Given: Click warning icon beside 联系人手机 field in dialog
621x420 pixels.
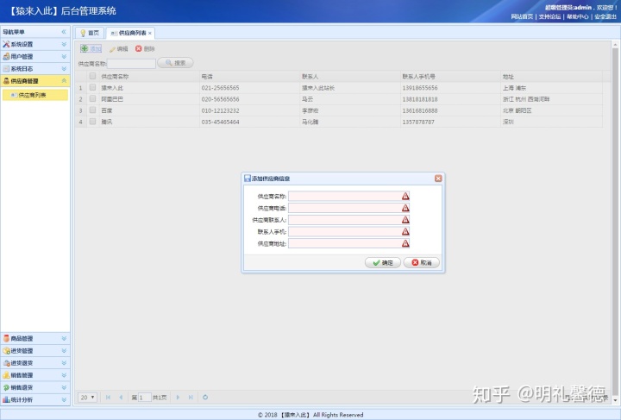Looking at the screenshot, I should (x=405, y=232).
